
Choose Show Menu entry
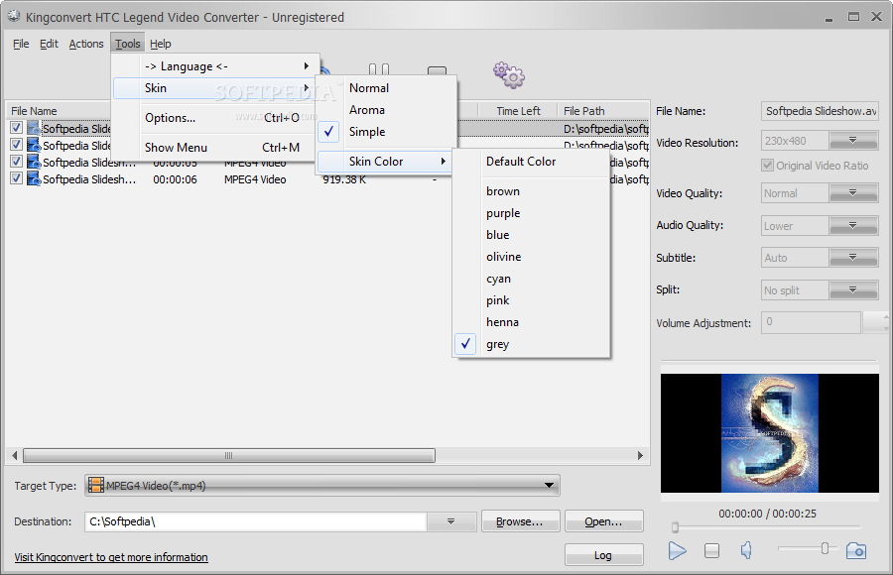tap(215, 148)
